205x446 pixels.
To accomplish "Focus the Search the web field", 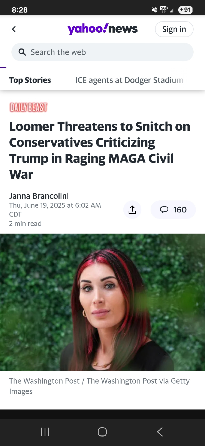I will [102, 52].
